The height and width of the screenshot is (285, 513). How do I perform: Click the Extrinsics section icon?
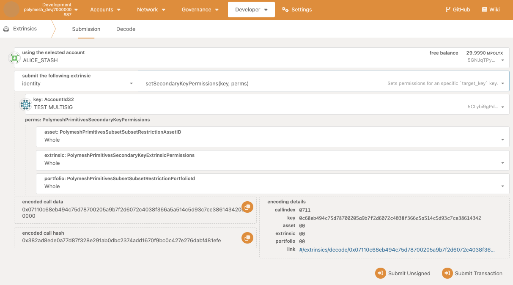coord(6,29)
